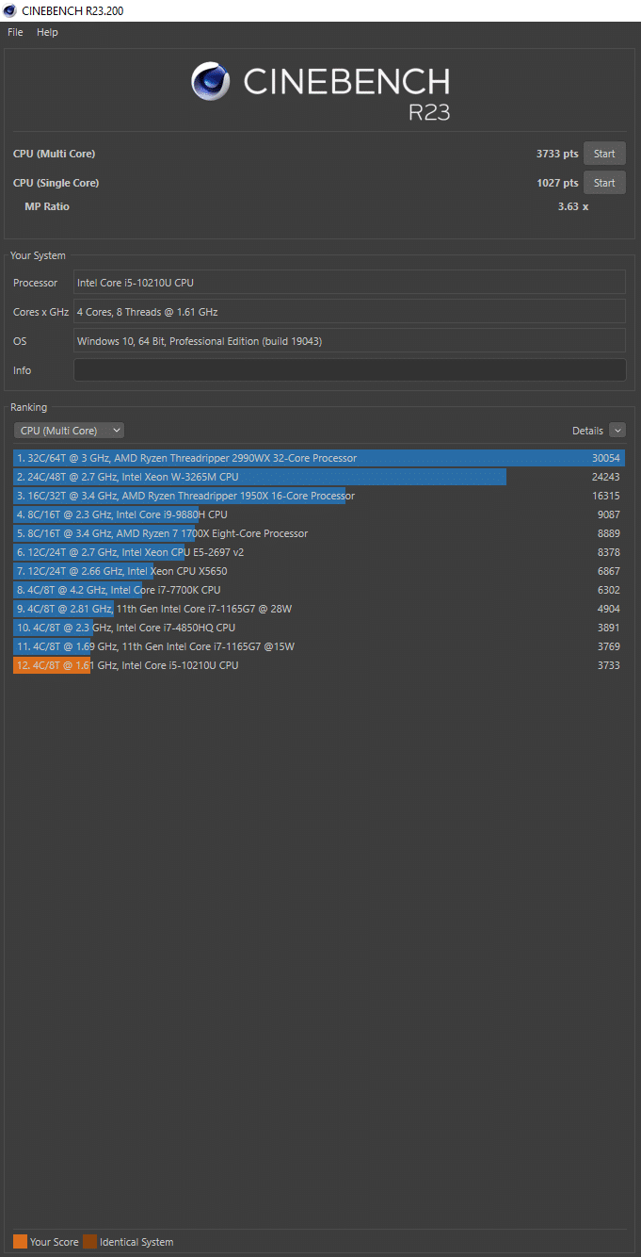Click the Your Score orange legend swatch
Image resolution: width=641 pixels, height=1257 pixels.
20,1241
